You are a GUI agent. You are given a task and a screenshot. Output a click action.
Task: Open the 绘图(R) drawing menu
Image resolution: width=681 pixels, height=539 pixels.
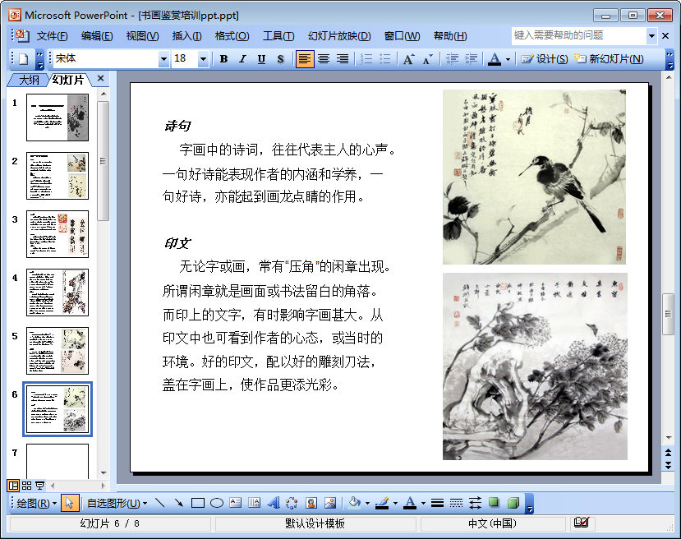[36, 503]
